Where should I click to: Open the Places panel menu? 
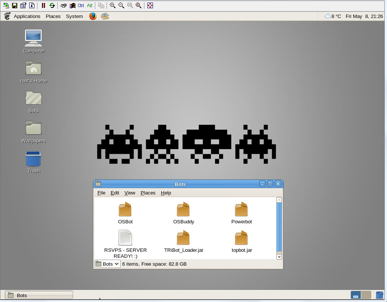53,16
